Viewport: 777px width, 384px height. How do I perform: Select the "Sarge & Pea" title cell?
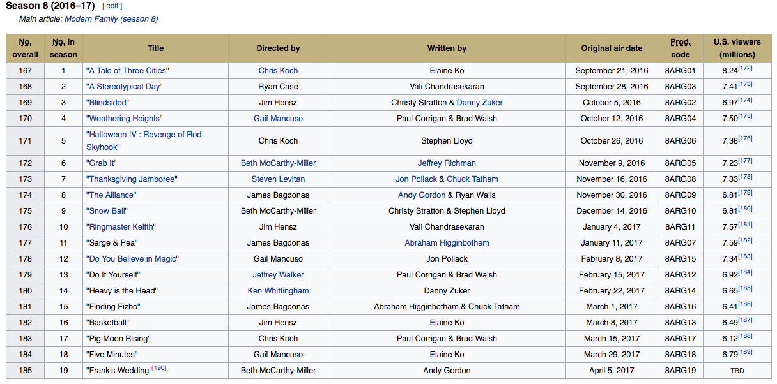155,243
